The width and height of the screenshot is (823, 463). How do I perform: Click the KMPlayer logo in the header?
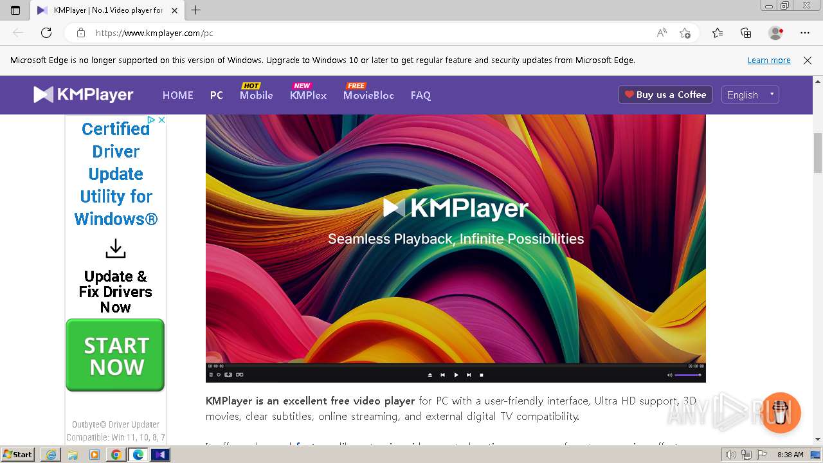84,95
